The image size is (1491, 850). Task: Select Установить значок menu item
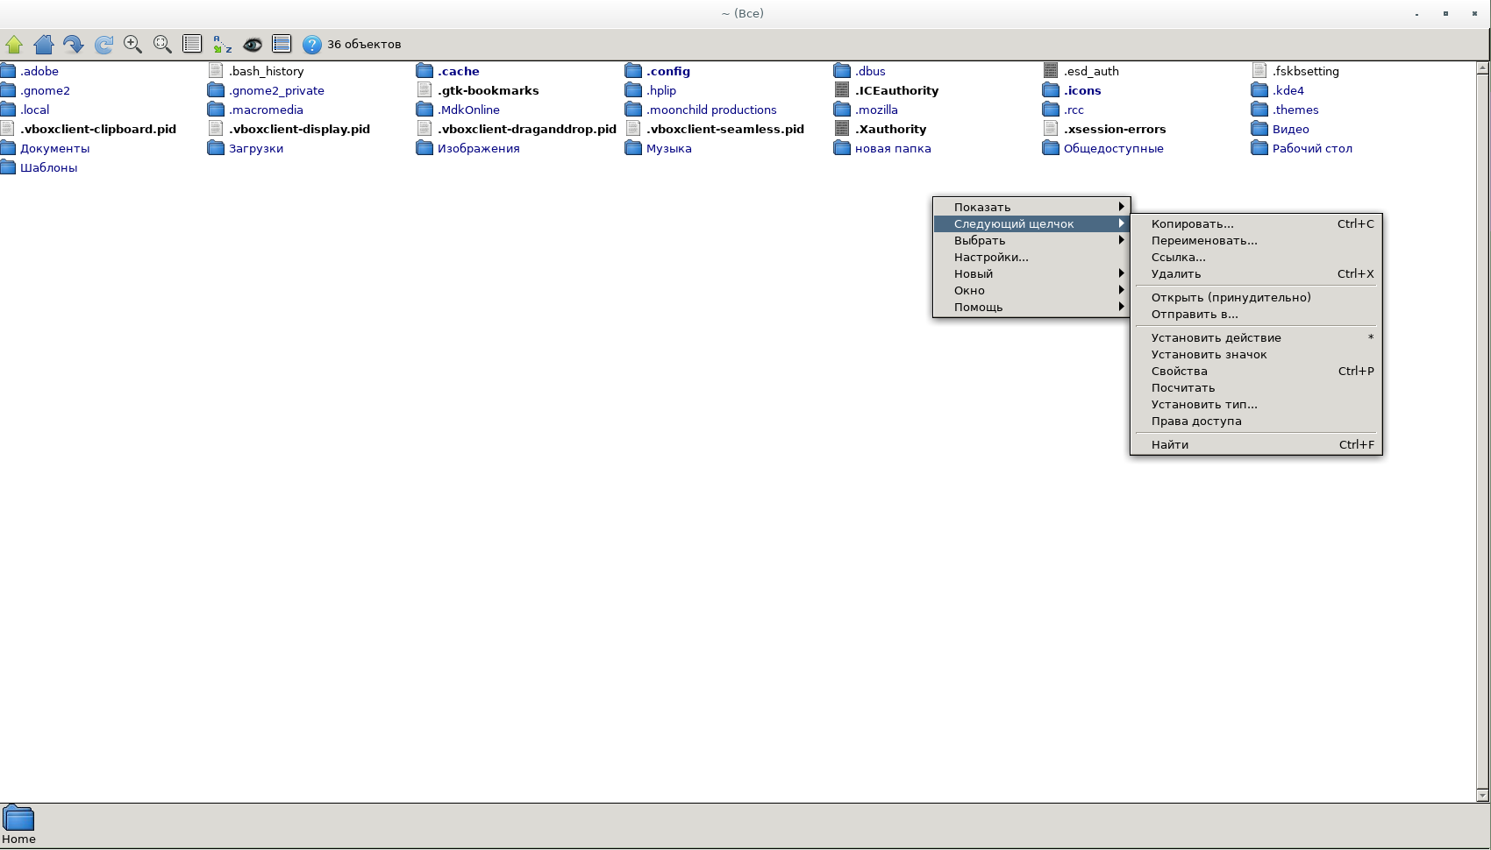pyautogui.click(x=1256, y=355)
